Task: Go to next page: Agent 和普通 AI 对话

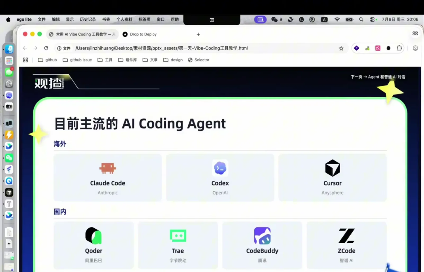Action: point(378,77)
